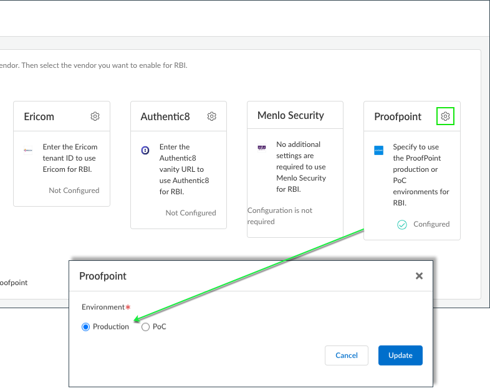The height and width of the screenshot is (391, 490).
Task: Open the Ericom settings gear
Action: [x=95, y=116]
